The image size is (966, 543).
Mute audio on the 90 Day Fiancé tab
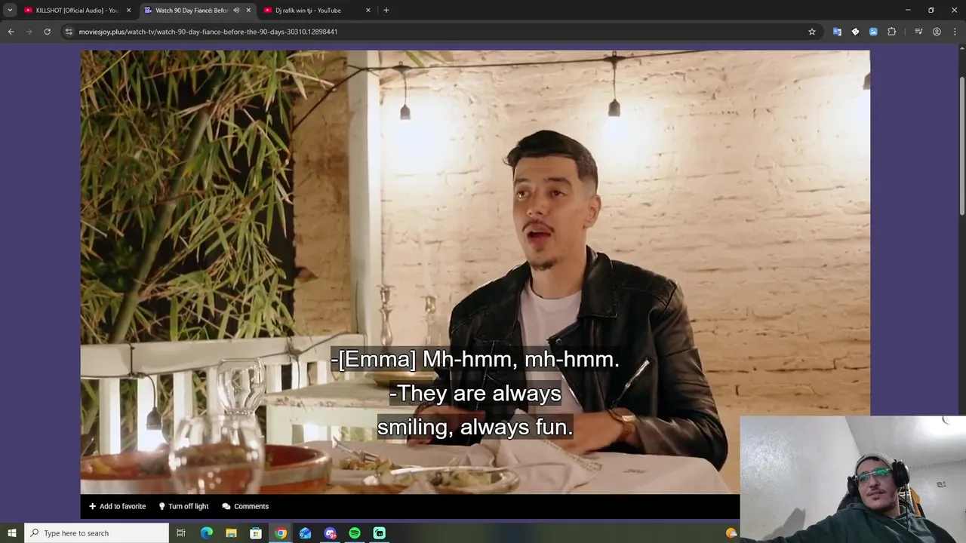[x=236, y=10]
